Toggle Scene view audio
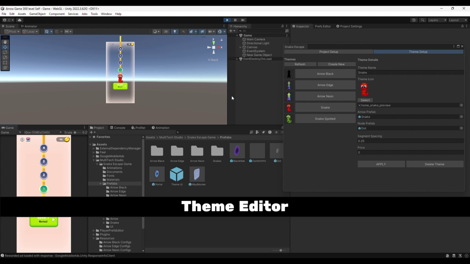 [183, 31]
